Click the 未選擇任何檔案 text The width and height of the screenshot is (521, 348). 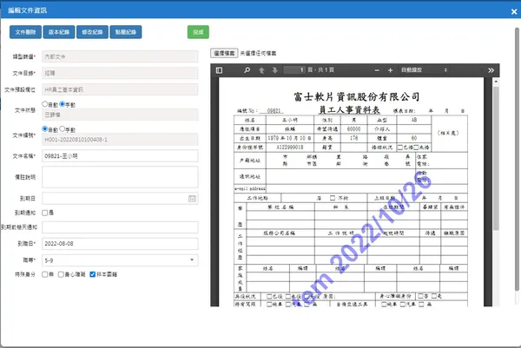point(258,53)
